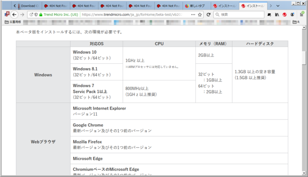
Task: Click the Windows row header cell
Action: point(43,75)
